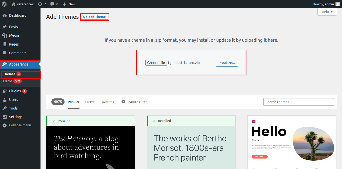
Task: Click the Search themes input field
Action: 298,102
